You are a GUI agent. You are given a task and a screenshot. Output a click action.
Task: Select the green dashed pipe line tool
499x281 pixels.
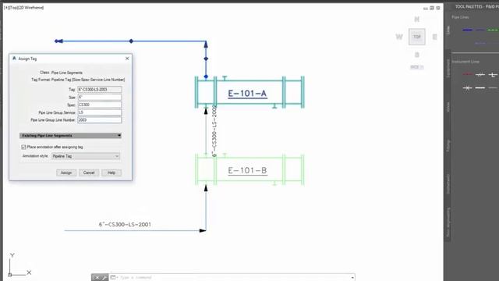(x=493, y=30)
